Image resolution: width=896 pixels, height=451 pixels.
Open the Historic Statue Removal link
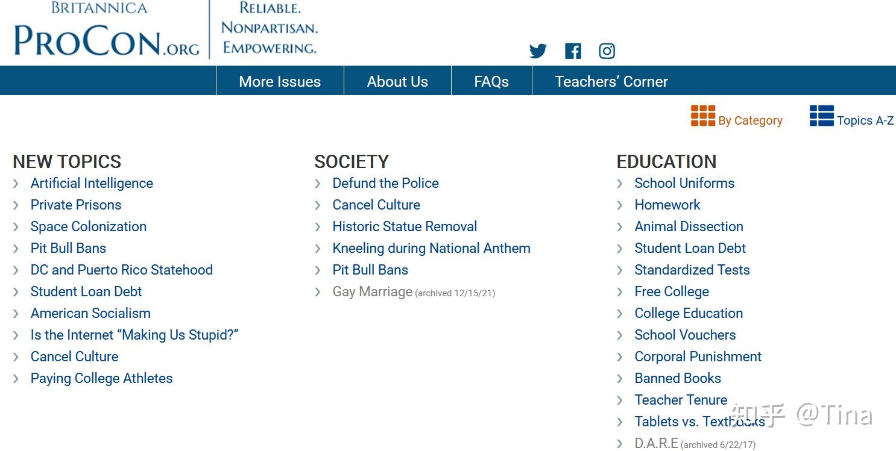pyautogui.click(x=405, y=226)
